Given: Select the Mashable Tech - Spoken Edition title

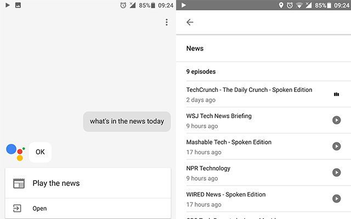Looking at the screenshot, I should point(229,142).
